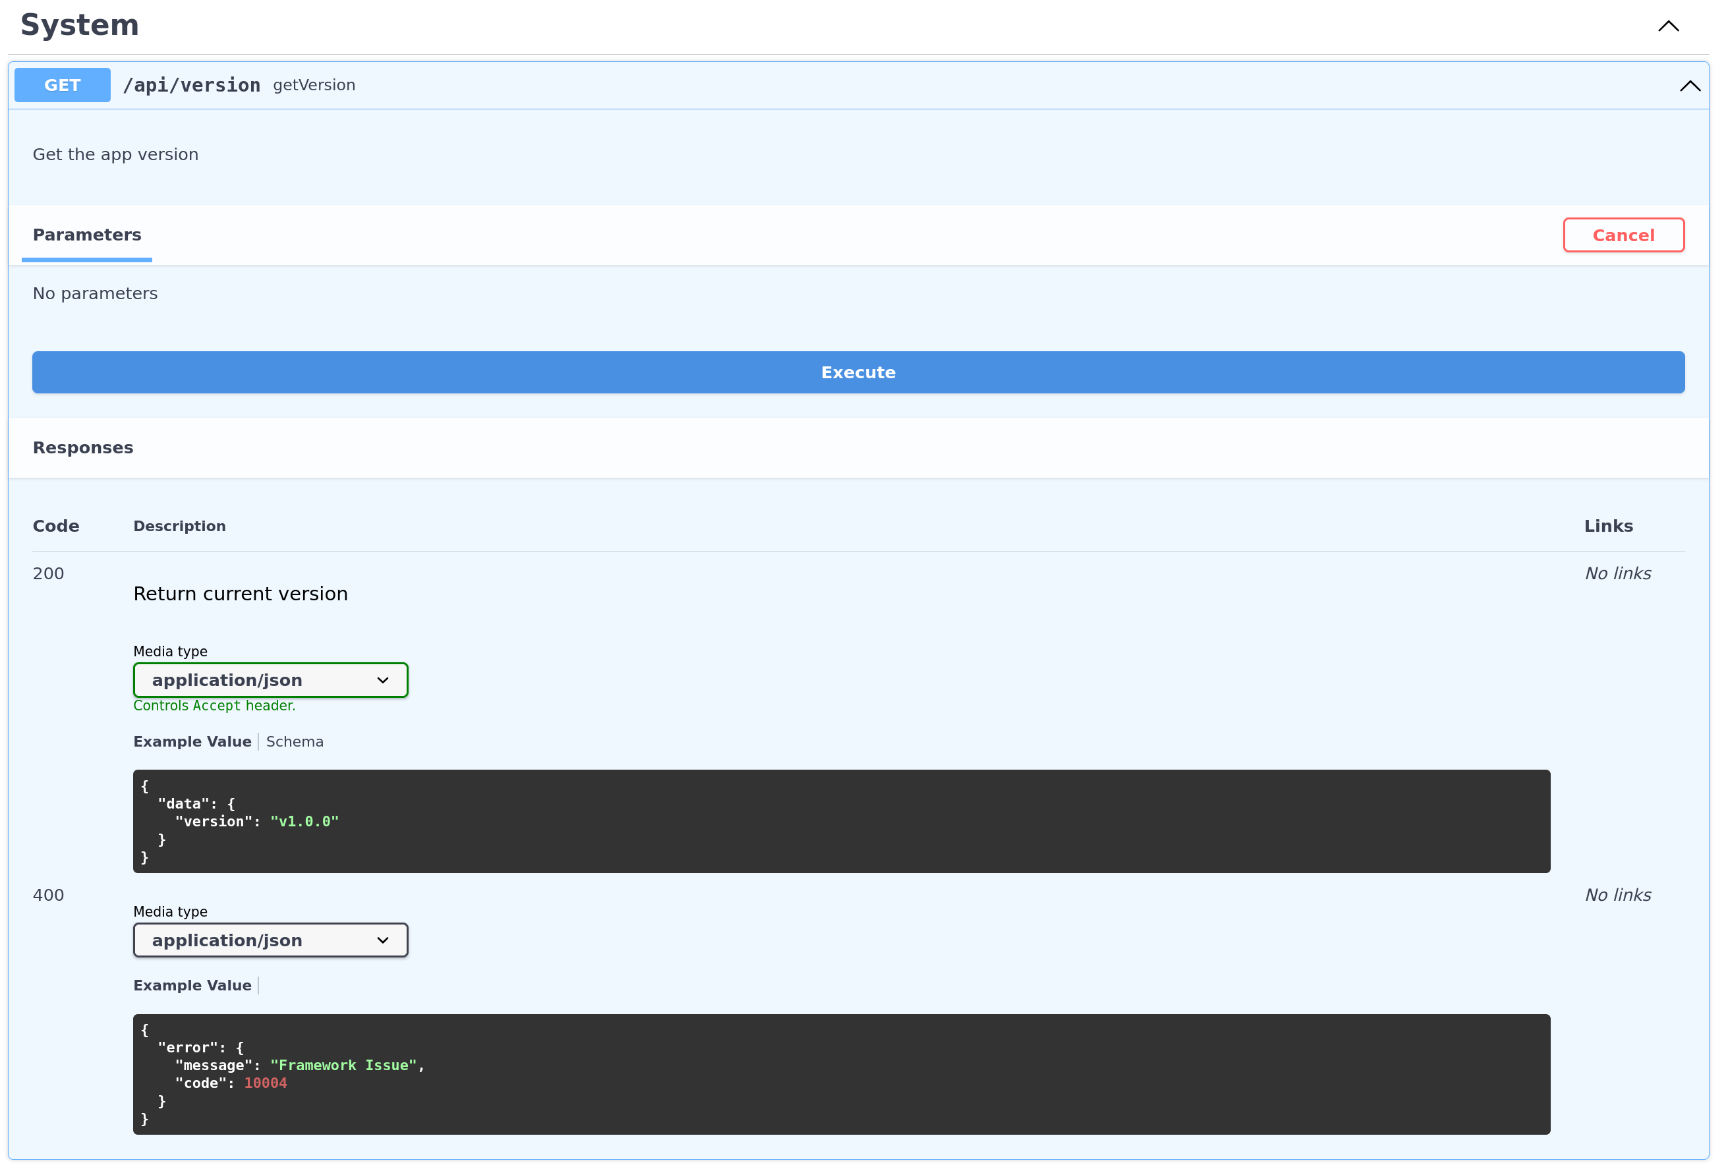
Task: Click the 200 response JSON example block
Action: pos(841,822)
